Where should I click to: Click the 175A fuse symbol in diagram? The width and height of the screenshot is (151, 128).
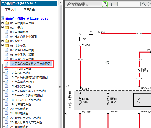point(80,39)
